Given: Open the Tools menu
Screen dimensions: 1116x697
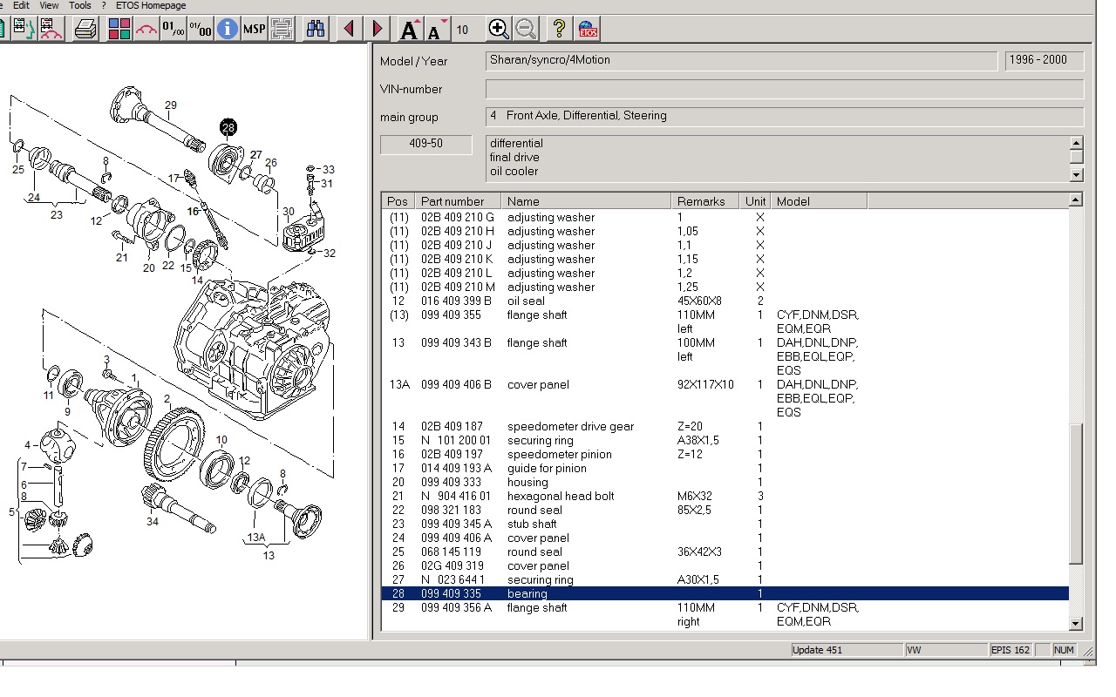Looking at the screenshot, I should pos(79,5).
